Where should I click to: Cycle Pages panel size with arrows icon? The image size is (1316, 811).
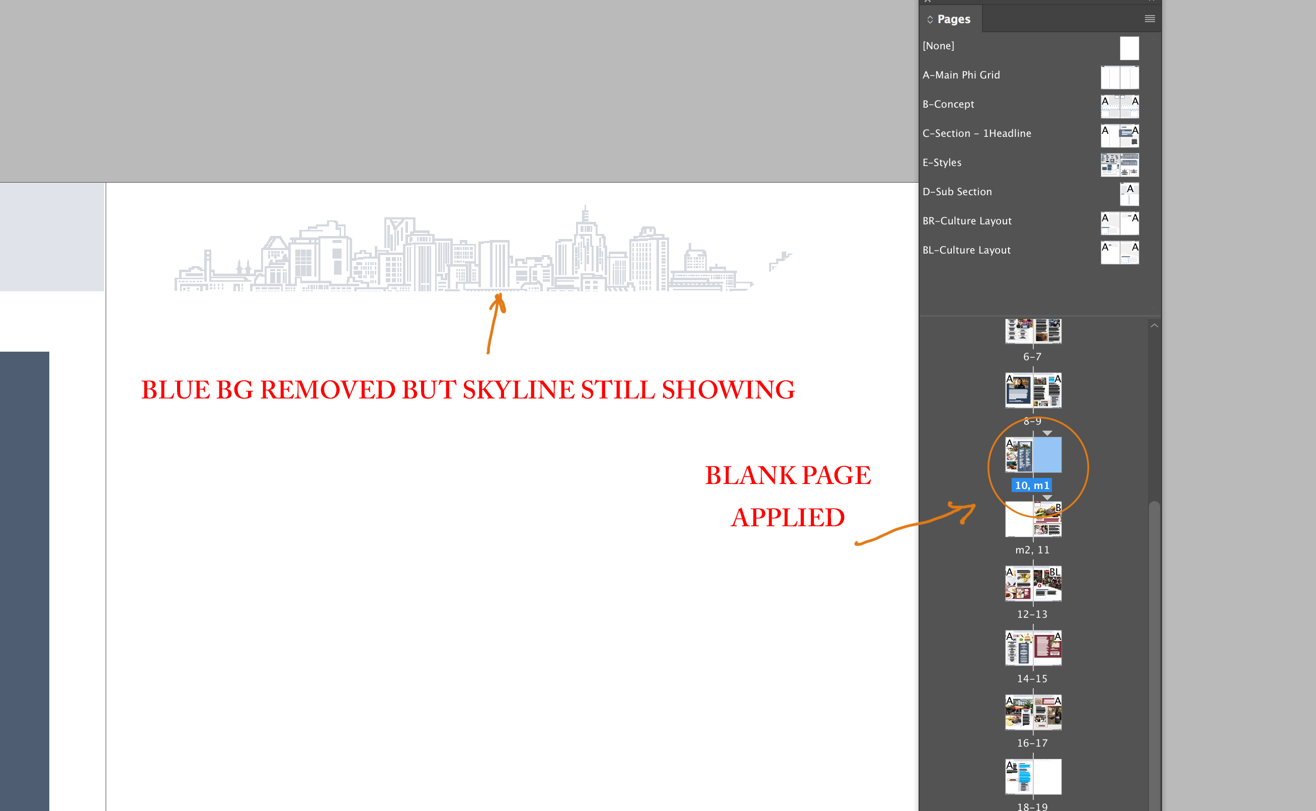tap(930, 19)
